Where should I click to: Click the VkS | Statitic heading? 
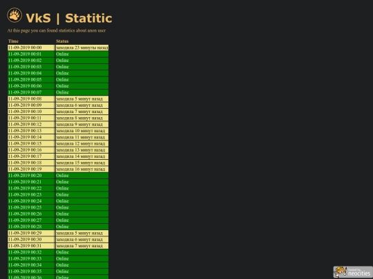[69, 19]
